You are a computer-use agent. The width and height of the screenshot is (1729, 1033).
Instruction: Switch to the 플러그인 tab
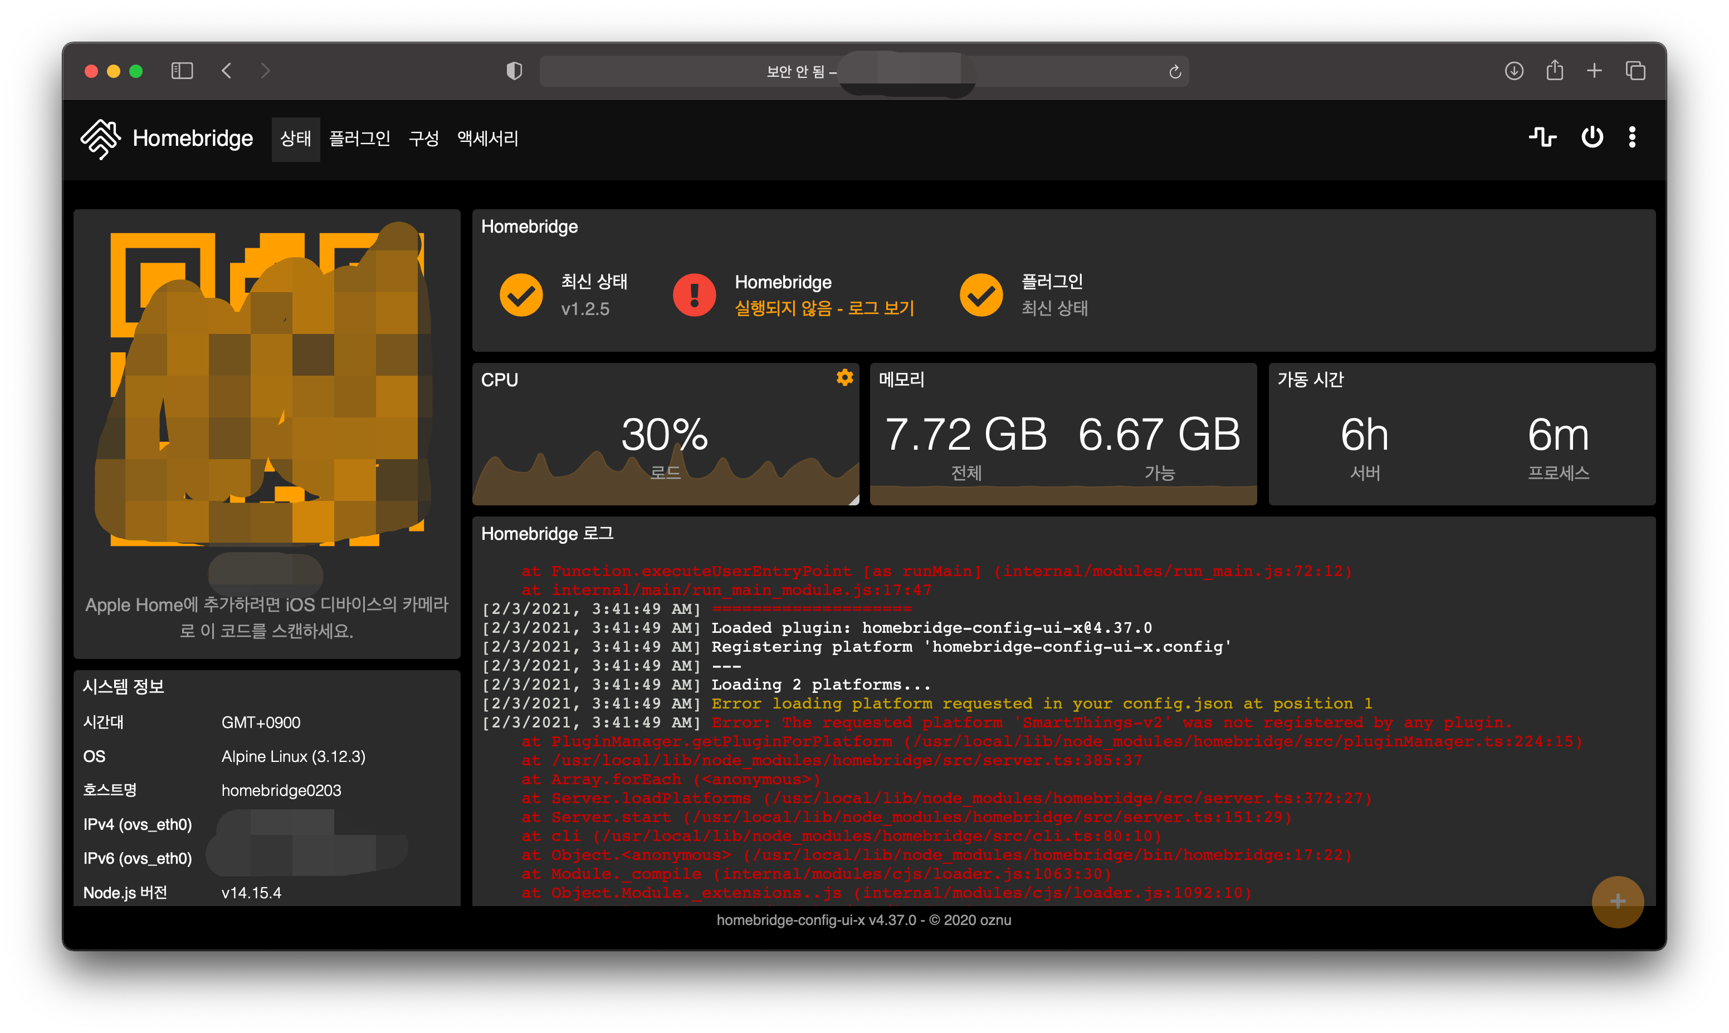tap(359, 139)
